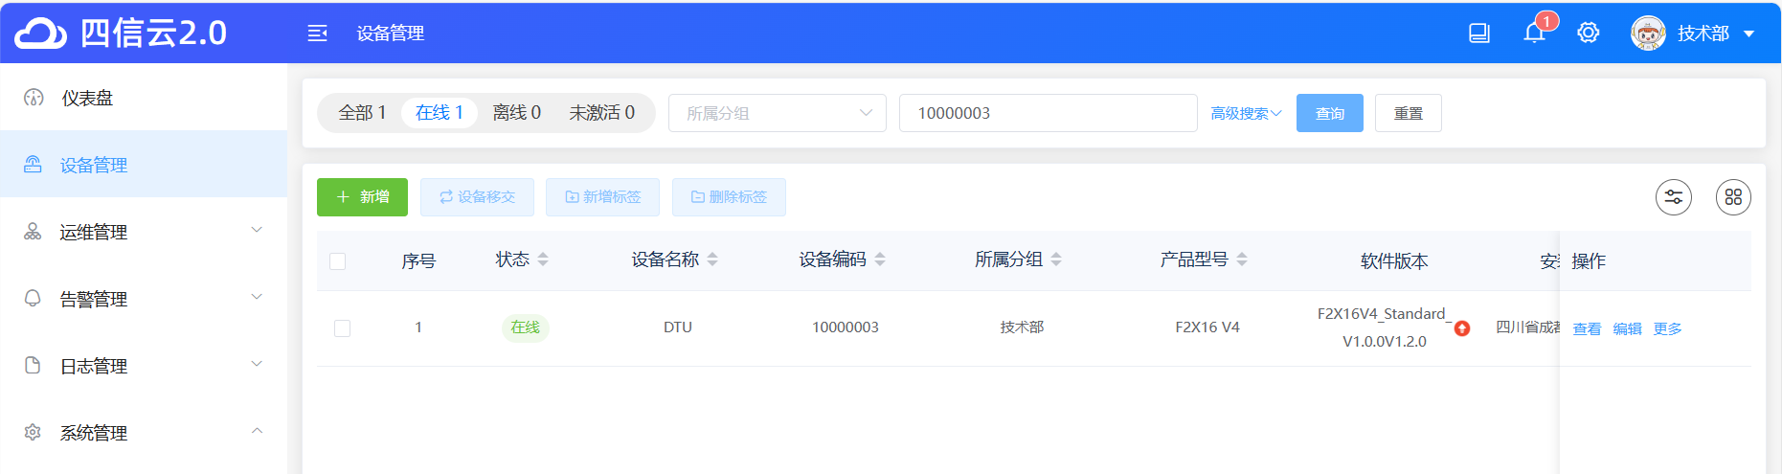Switch to grid card view icon
The height and width of the screenshot is (474, 1782).
coord(1733,197)
